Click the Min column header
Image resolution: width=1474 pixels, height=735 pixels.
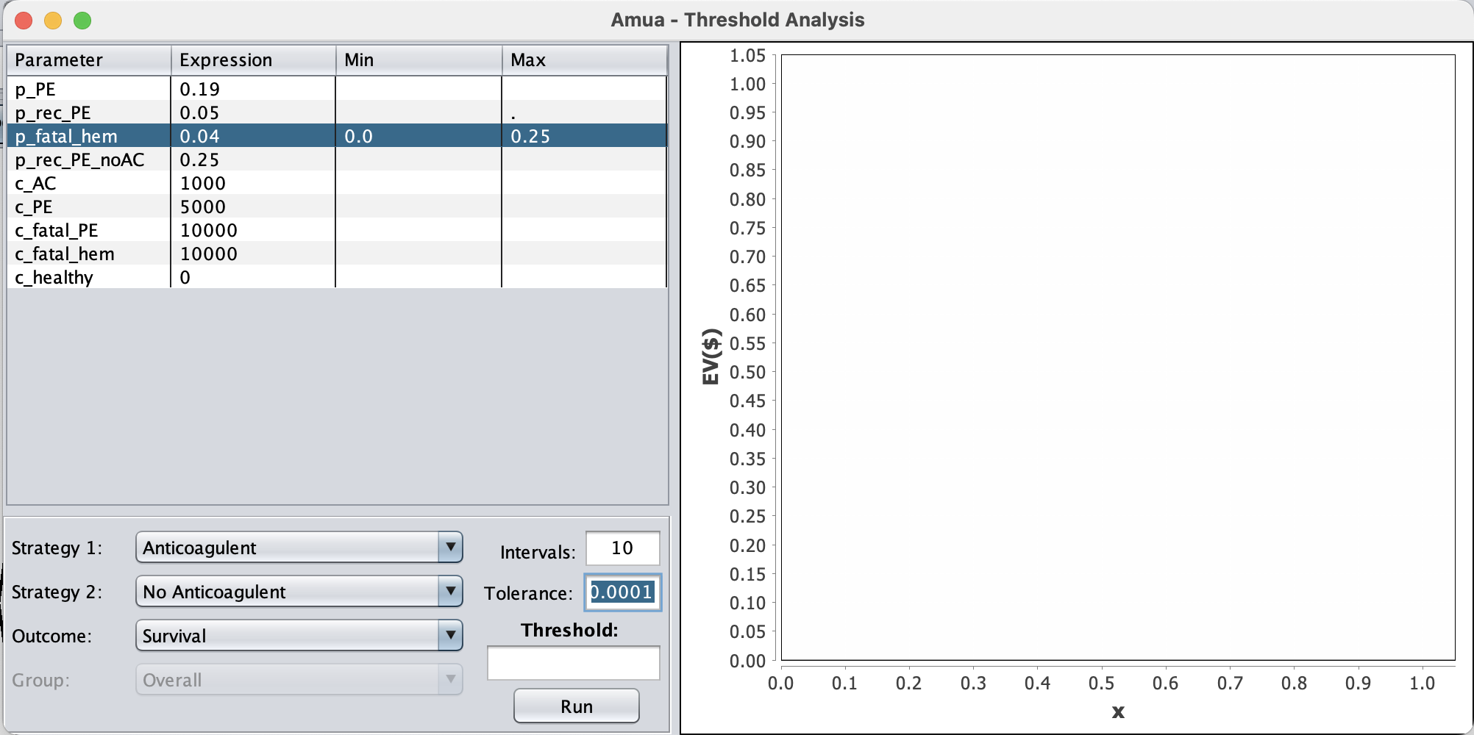point(418,60)
